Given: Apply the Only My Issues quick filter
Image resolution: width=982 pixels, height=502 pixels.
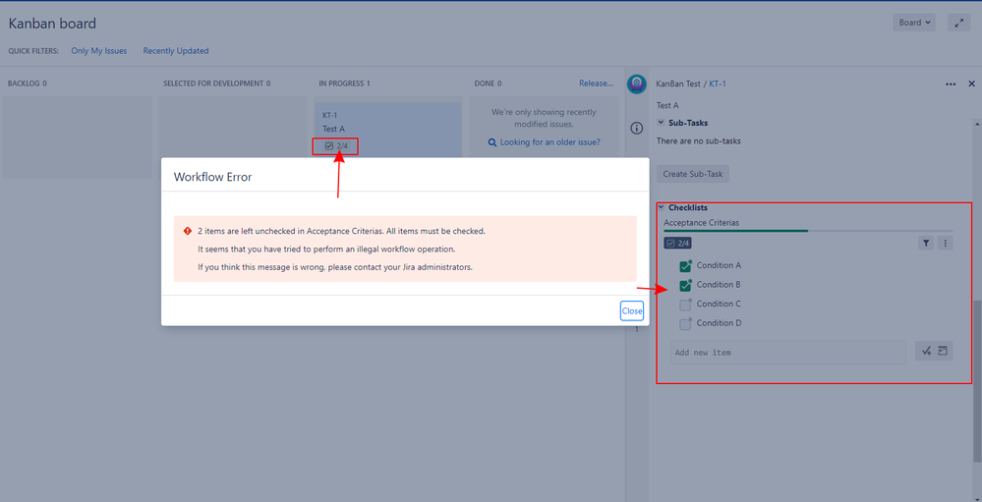Looking at the screenshot, I should pos(99,51).
